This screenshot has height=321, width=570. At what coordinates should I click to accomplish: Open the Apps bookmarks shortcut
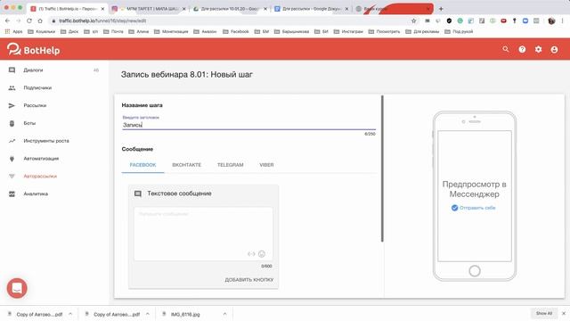(x=14, y=32)
